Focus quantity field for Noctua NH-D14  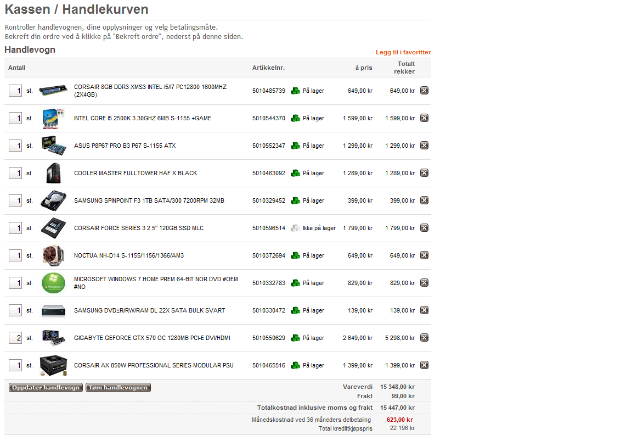(x=15, y=255)
